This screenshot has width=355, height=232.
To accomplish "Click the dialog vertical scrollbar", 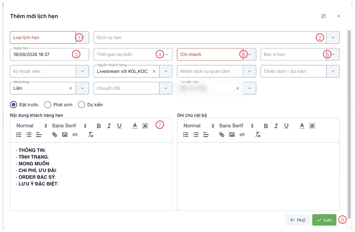I will point(349,124).
